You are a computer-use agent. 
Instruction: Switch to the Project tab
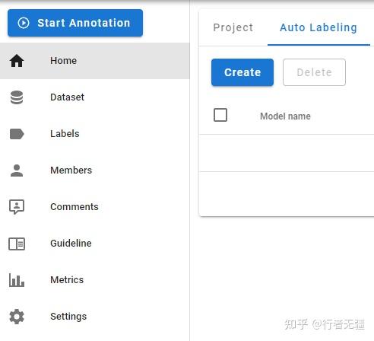click(233, 27)
